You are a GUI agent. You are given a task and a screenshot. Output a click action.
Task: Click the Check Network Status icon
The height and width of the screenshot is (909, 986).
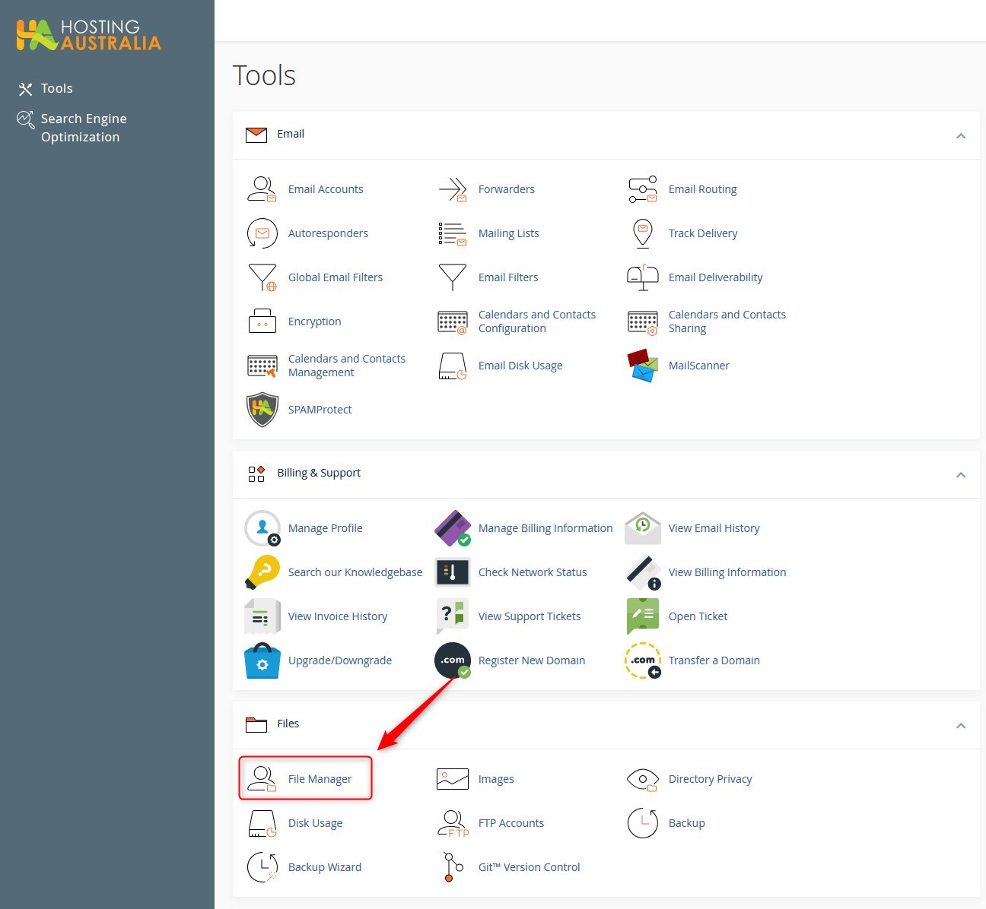(x=453, y=572)
